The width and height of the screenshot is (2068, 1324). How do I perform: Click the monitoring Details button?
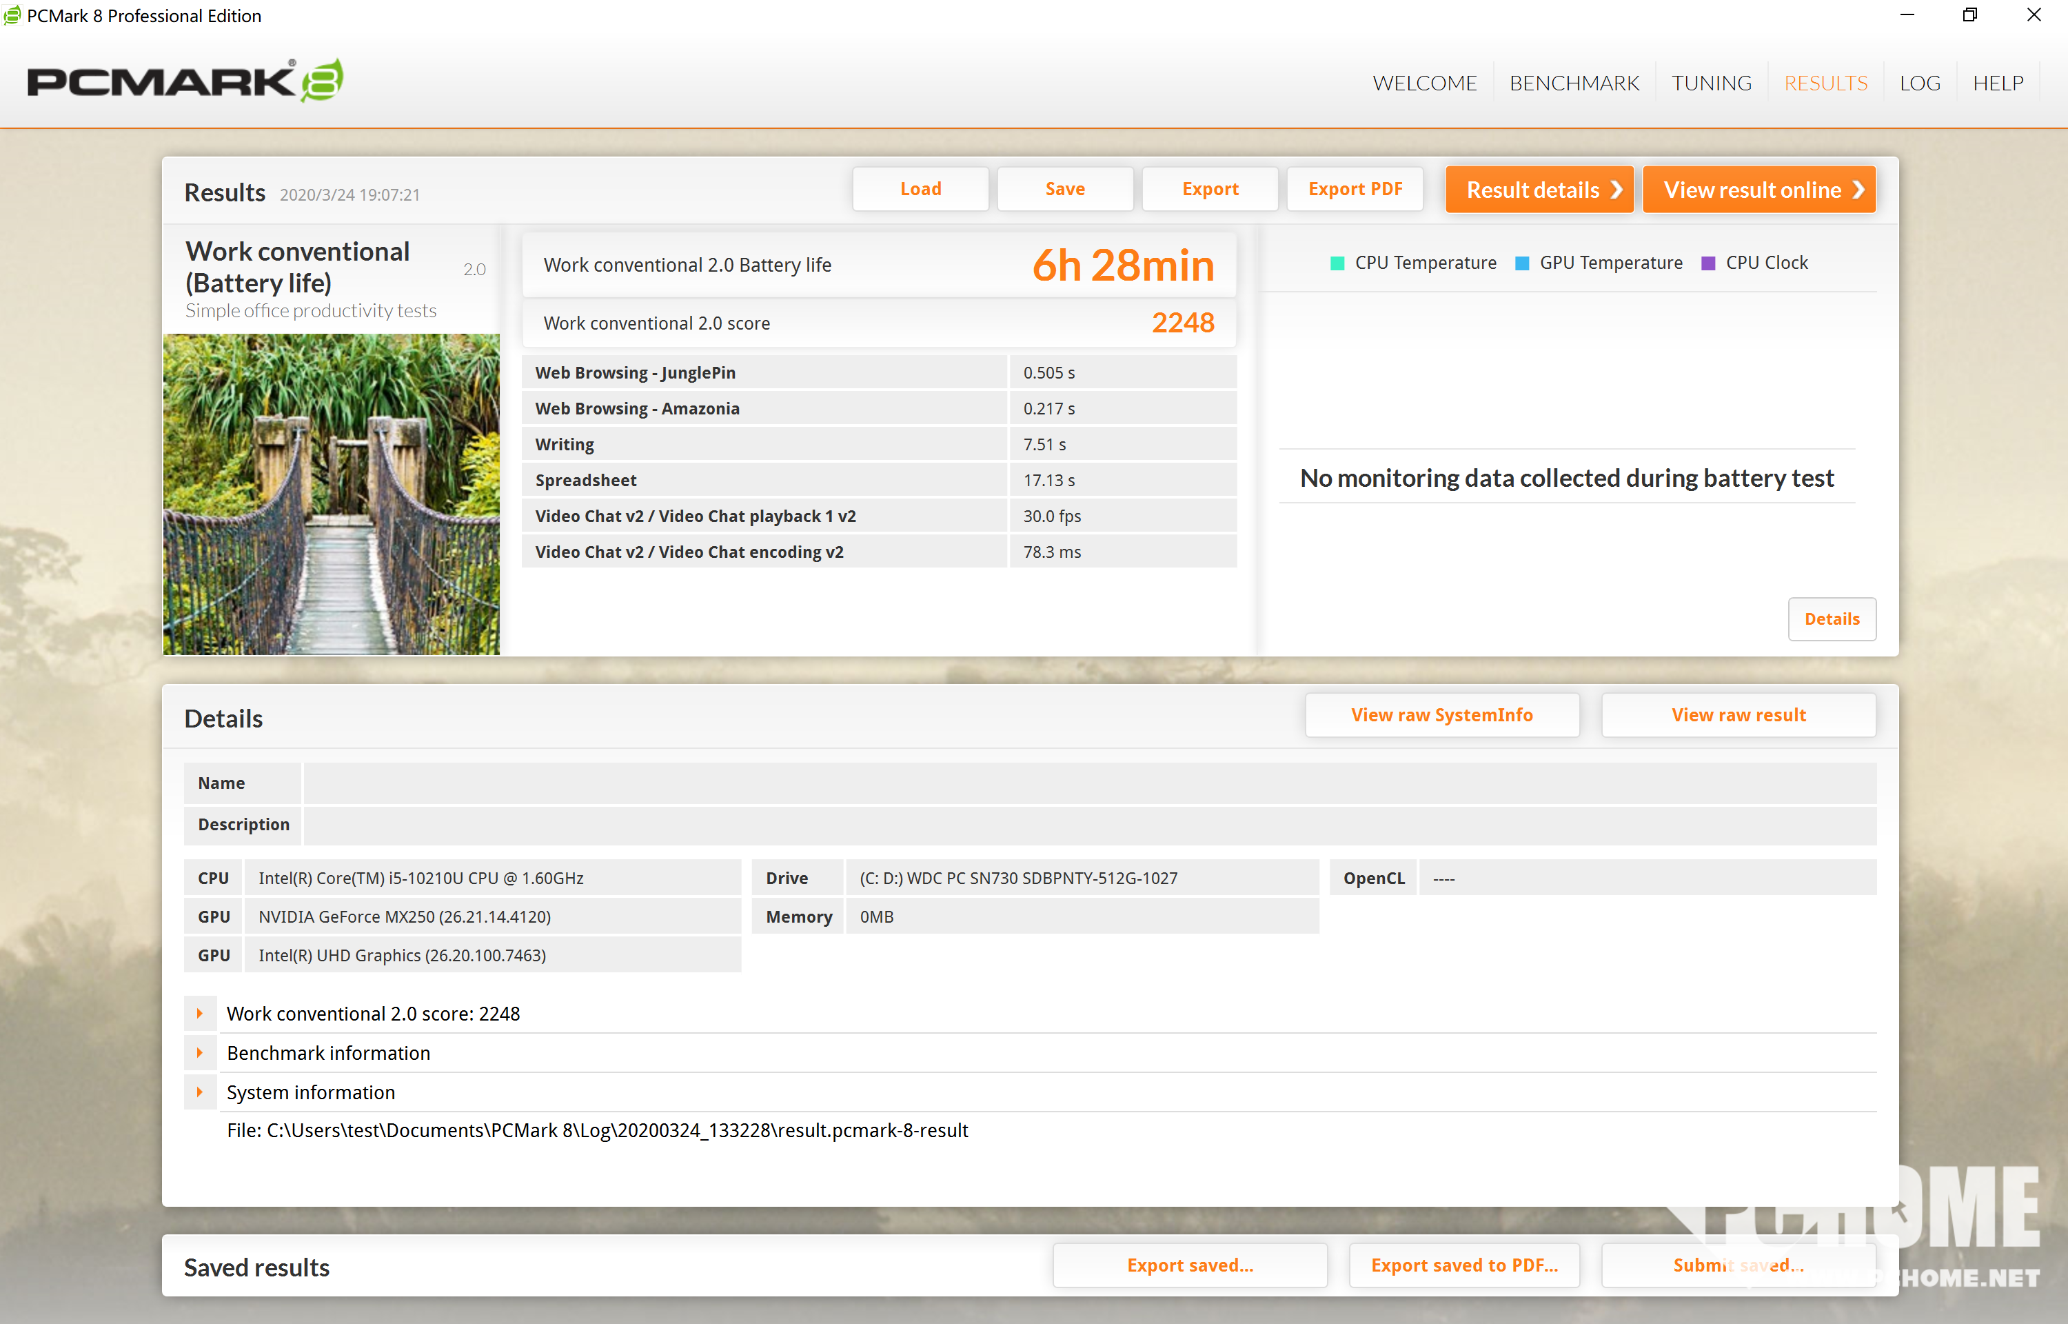tap(1832, 619)
